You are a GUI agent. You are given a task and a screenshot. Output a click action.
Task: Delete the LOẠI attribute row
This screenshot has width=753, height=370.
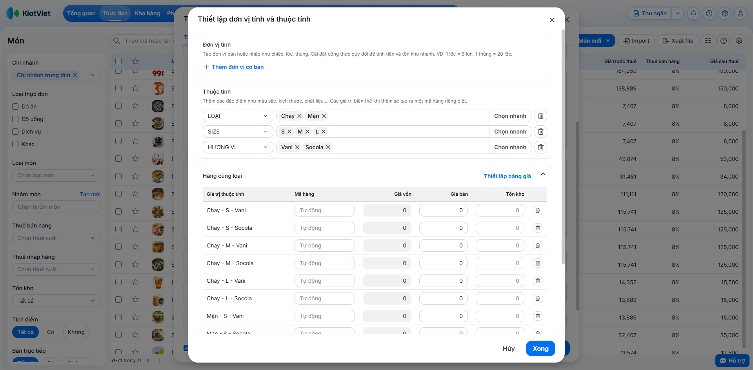pyautogui.click(x=540, y=116)
